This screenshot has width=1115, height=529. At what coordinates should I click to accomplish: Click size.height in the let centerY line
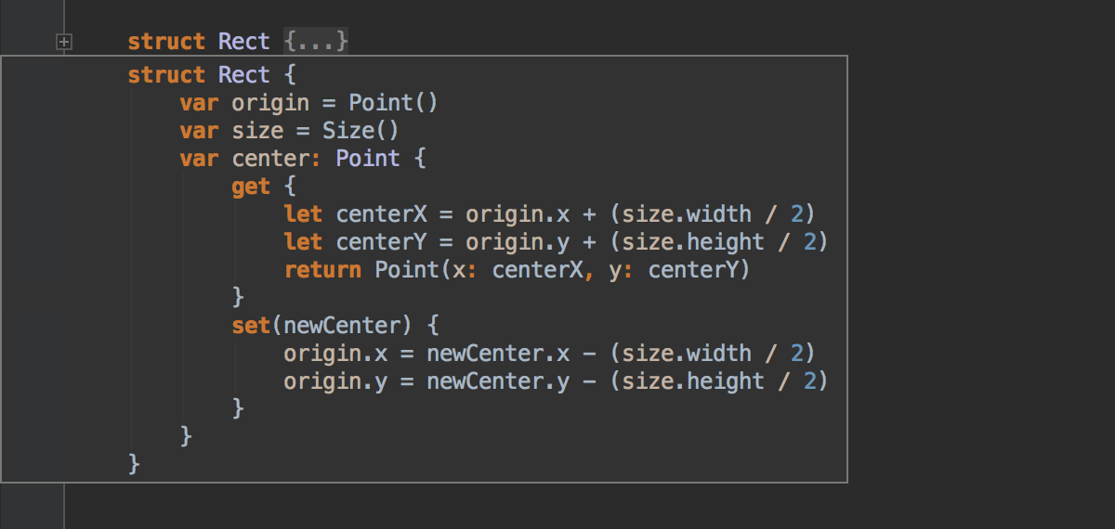pos(693,242)
